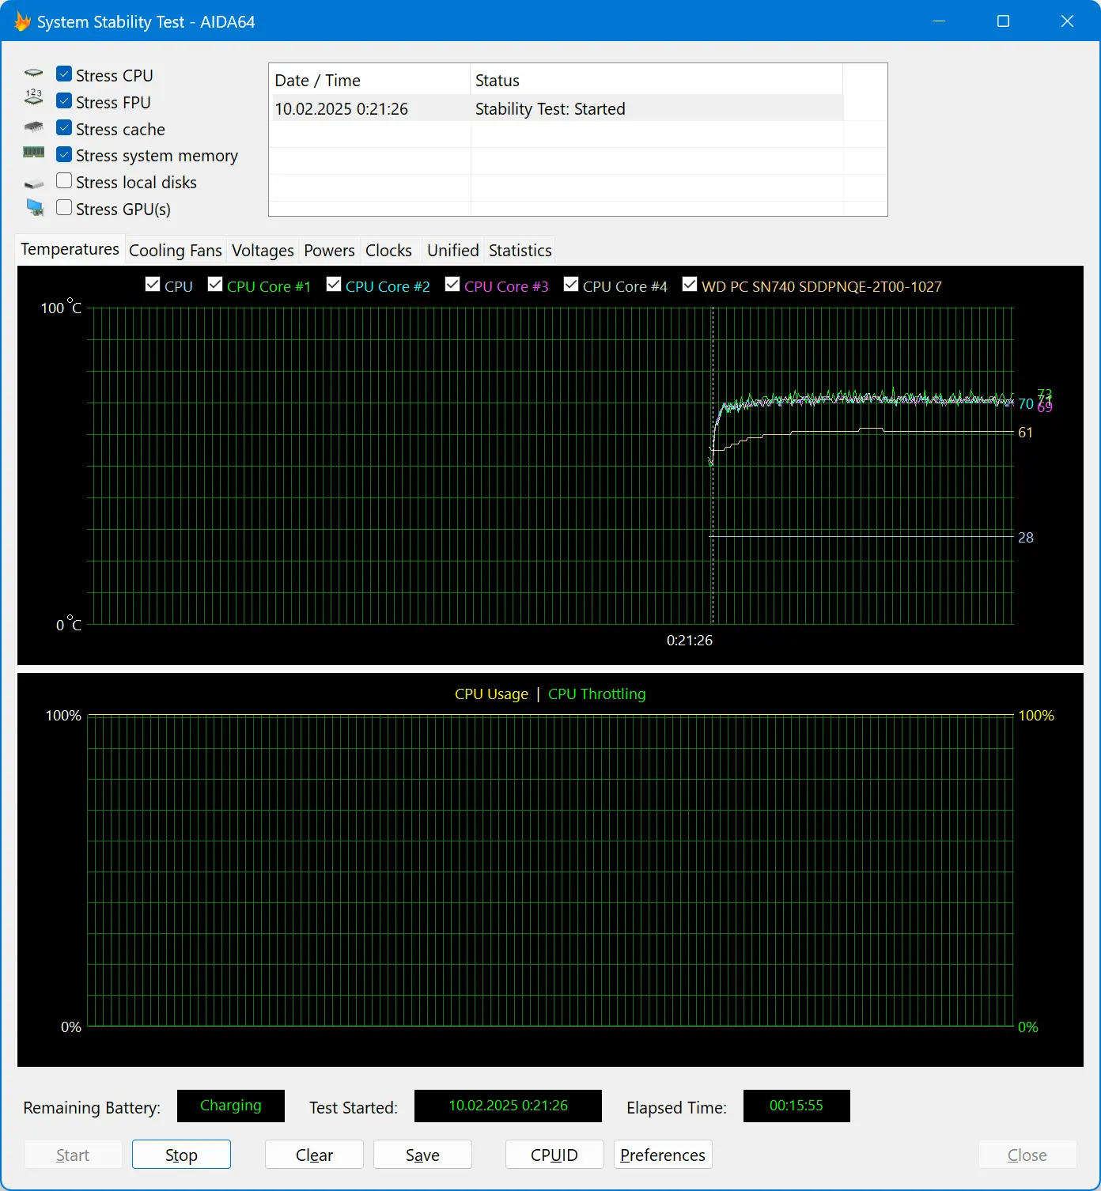Toggle CPU Core #1 graph checkbox
The width and height of the screenshot is (1101, 1191).
(215, 285)
